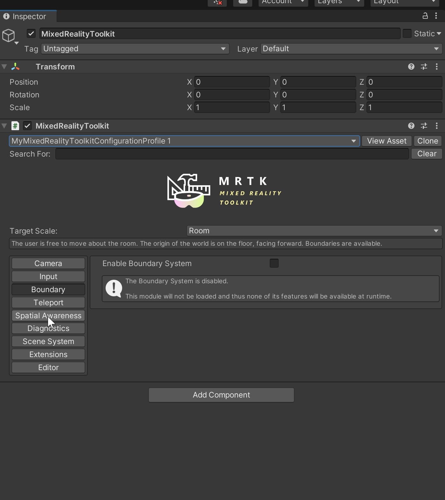
Task: Open MixedRealityToolkit script help icon
Action: (411, 126)
